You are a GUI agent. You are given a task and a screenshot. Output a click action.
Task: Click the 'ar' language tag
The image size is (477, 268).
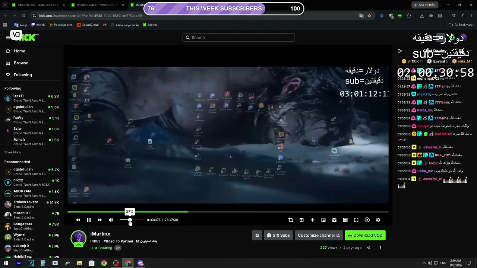pyautogui.click(x=118, y=248)
